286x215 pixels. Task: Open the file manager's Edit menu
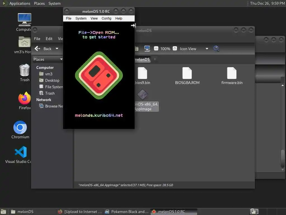(x=49, y=39)
